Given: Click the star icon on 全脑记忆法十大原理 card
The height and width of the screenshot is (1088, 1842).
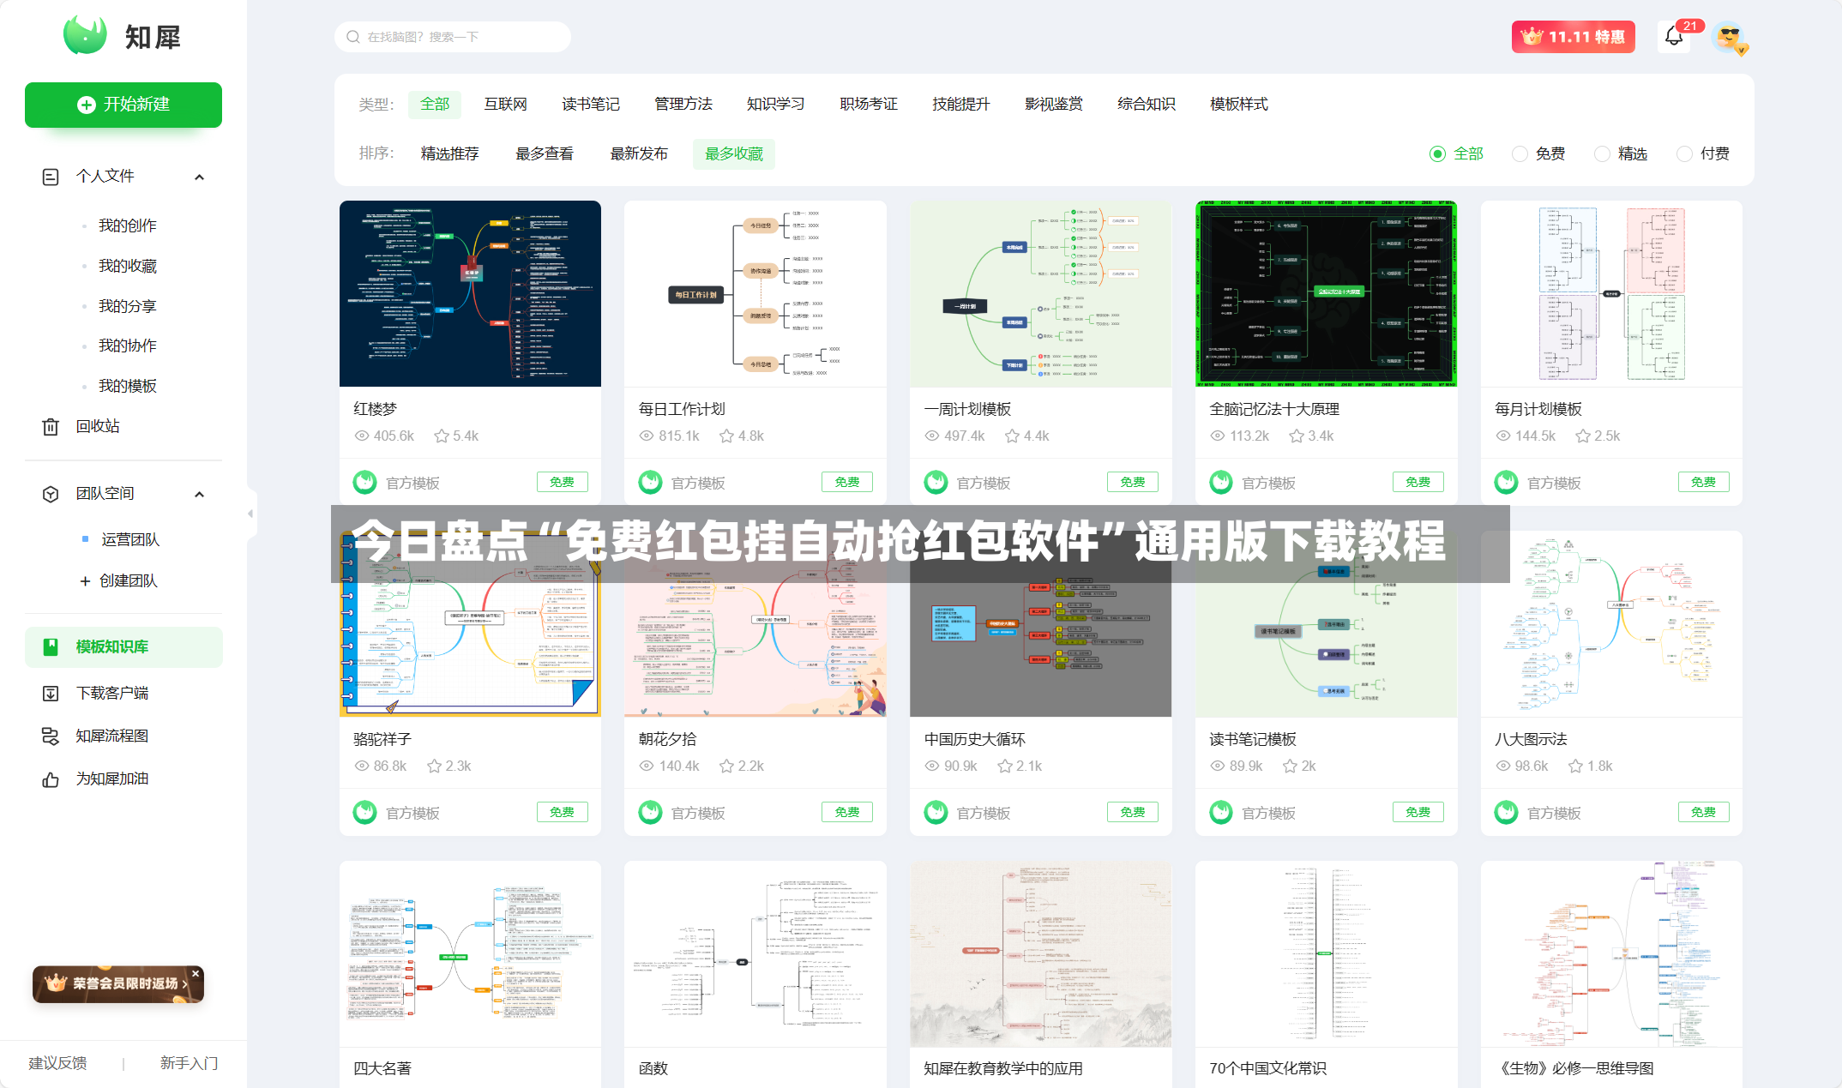Looking at the screenshot, I should tap(1297, 436).
